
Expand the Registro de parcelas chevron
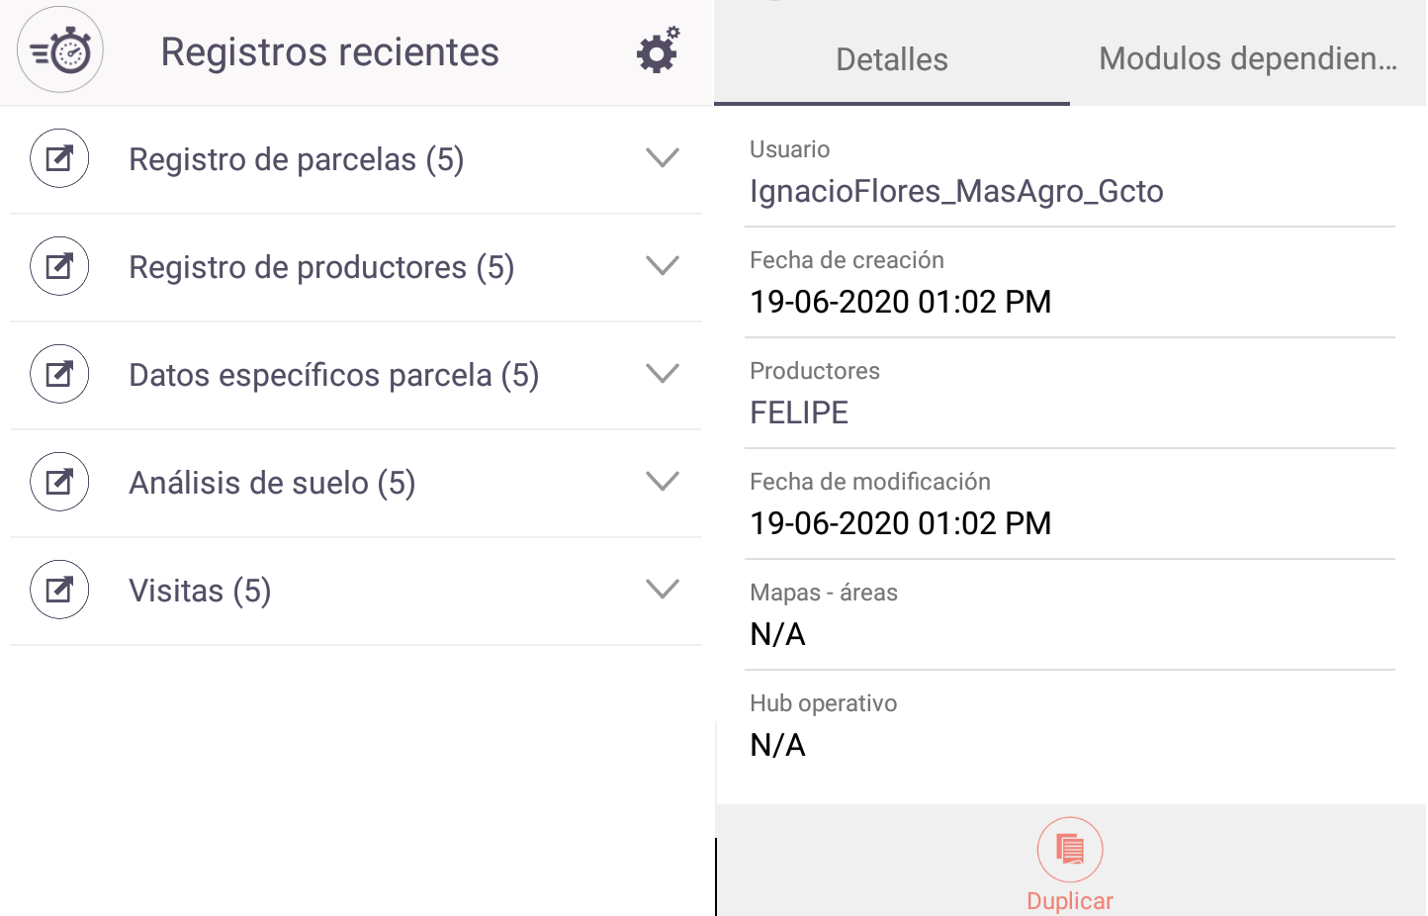663,157
